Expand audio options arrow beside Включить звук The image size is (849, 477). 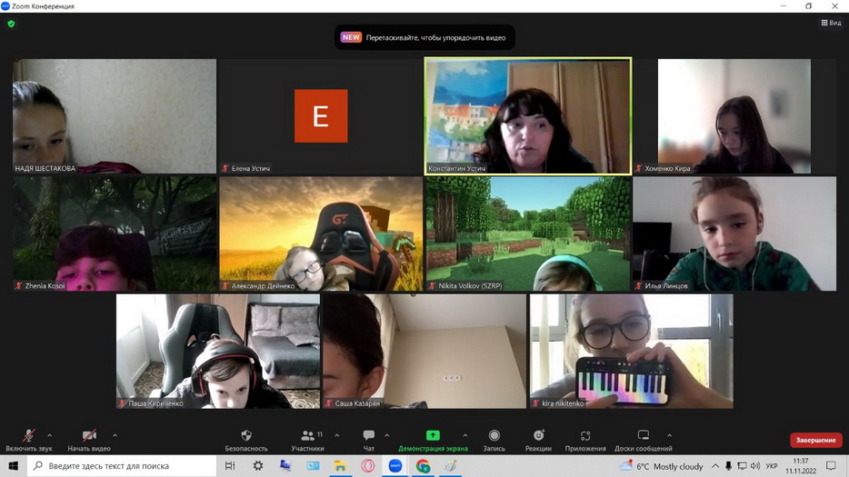pyautogui.click(x=49, y=435)
